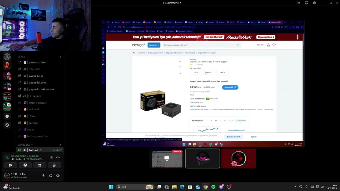Click Tümünü Kabul Et cookie button
This screenshot has width=340, height=191.
click(233, 137)
